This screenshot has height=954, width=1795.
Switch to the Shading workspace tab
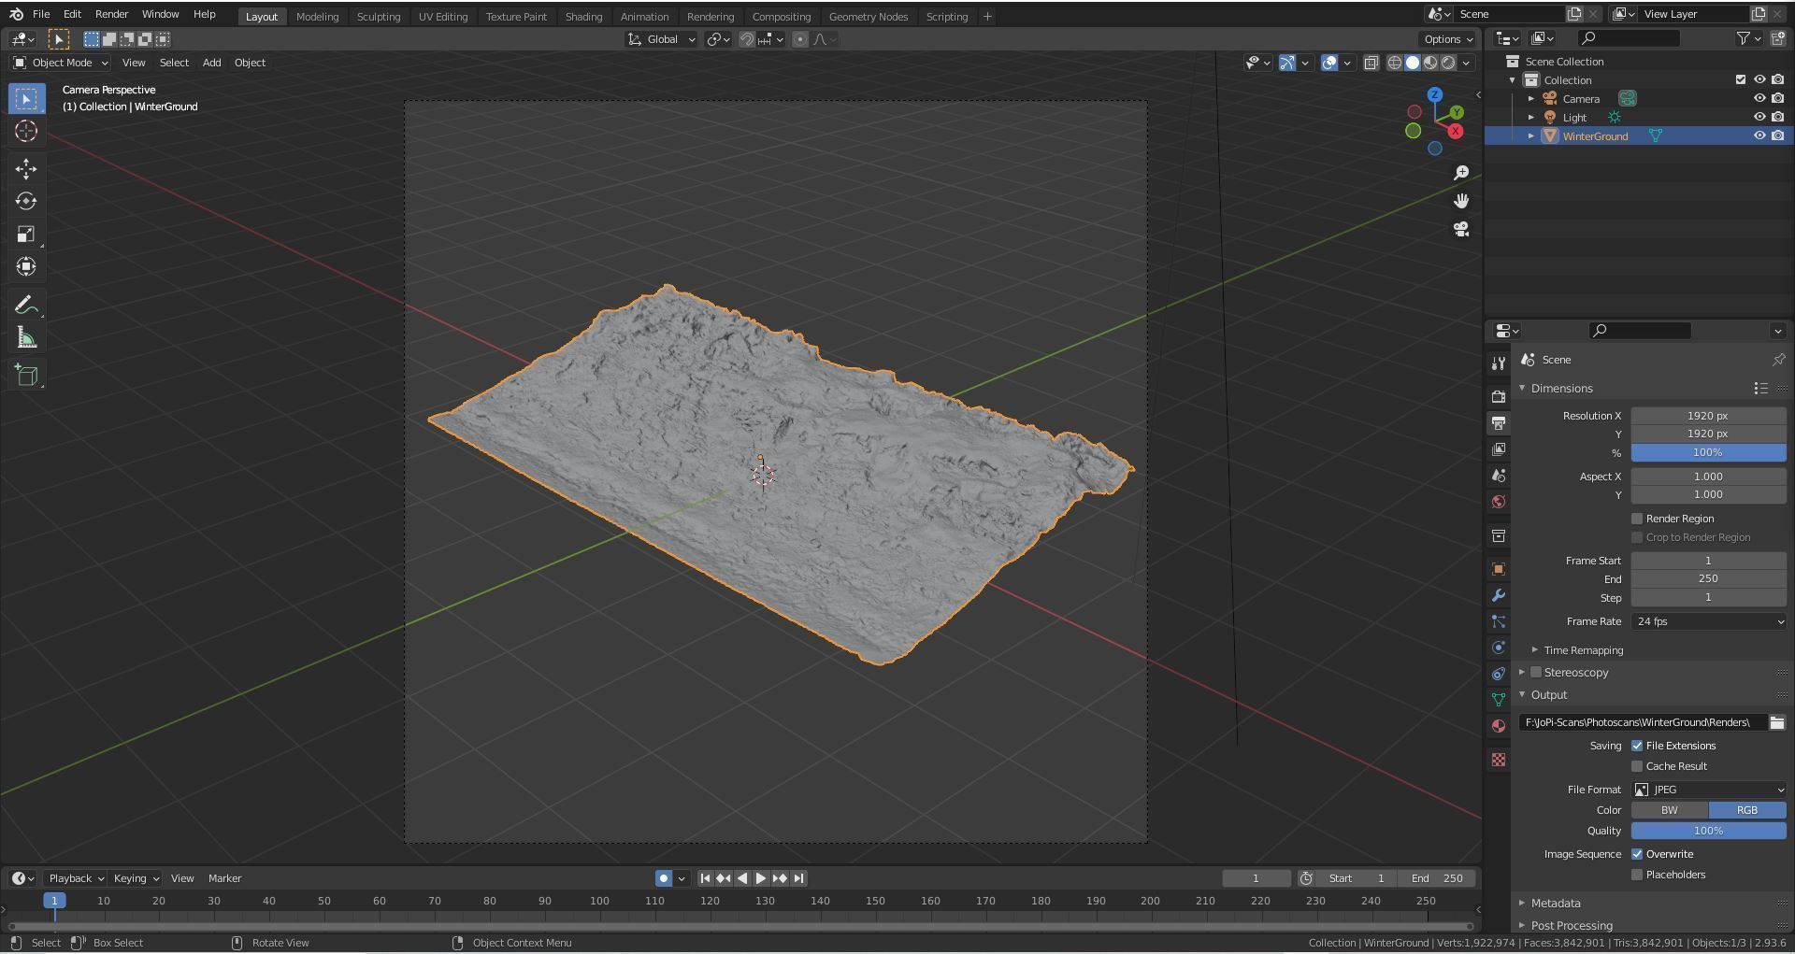pyautogui.click(x=583, y=16)
